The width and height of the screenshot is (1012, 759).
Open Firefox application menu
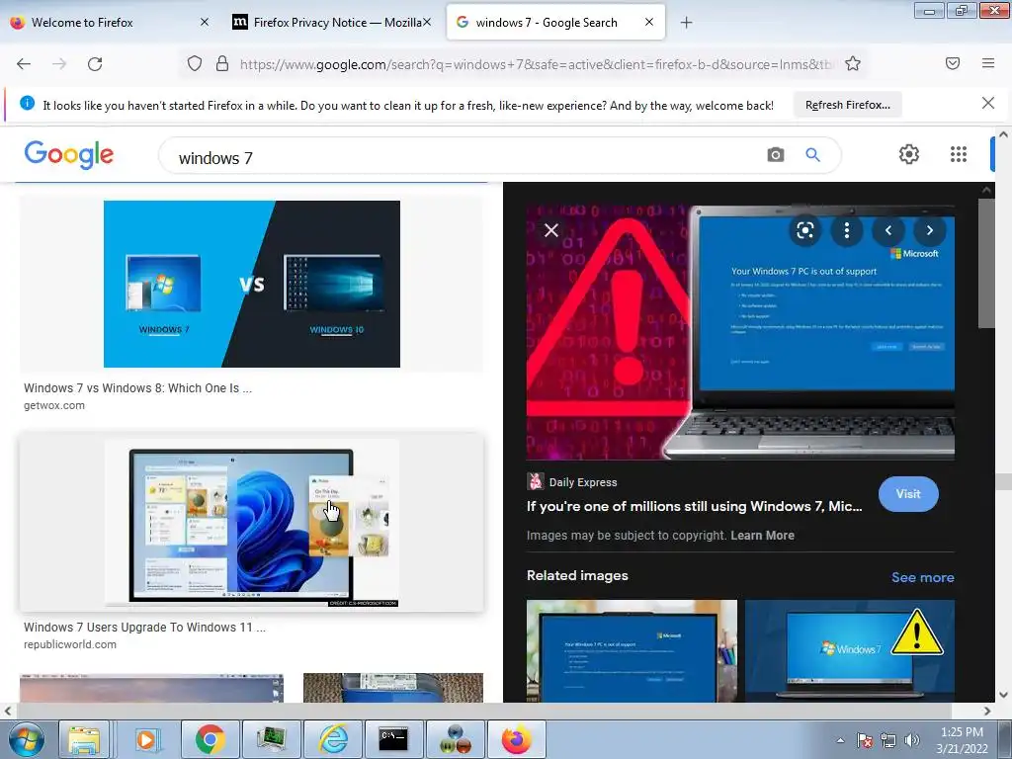988,63
